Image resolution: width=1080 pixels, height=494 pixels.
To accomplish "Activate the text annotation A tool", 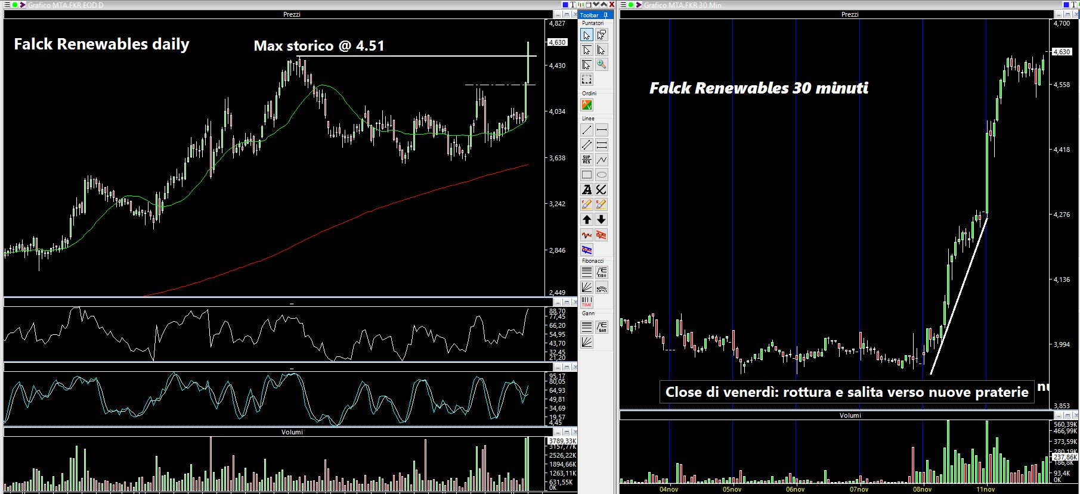I will point(587,189).
